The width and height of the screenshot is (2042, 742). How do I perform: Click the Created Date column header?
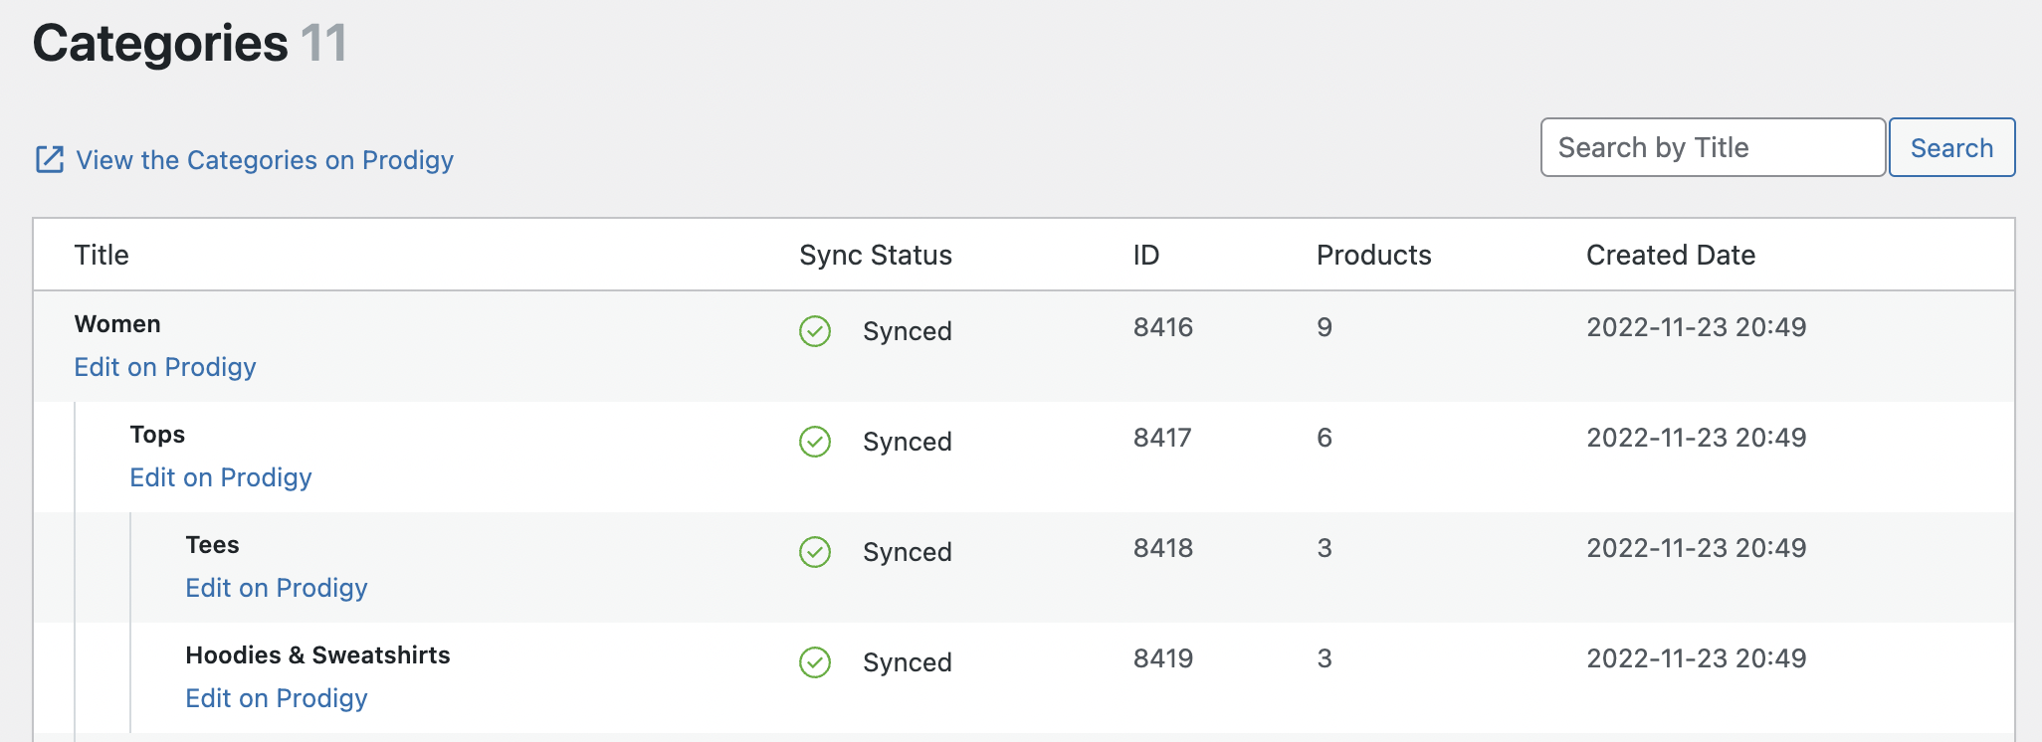[x=1671, y=255]
